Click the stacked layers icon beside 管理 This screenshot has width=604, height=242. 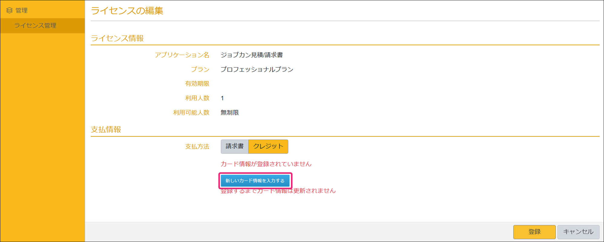pos(9,11)
